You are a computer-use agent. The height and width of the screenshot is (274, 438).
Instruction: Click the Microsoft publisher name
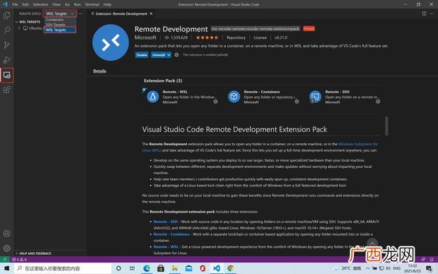pyautogui.click(x=145, y=38)
